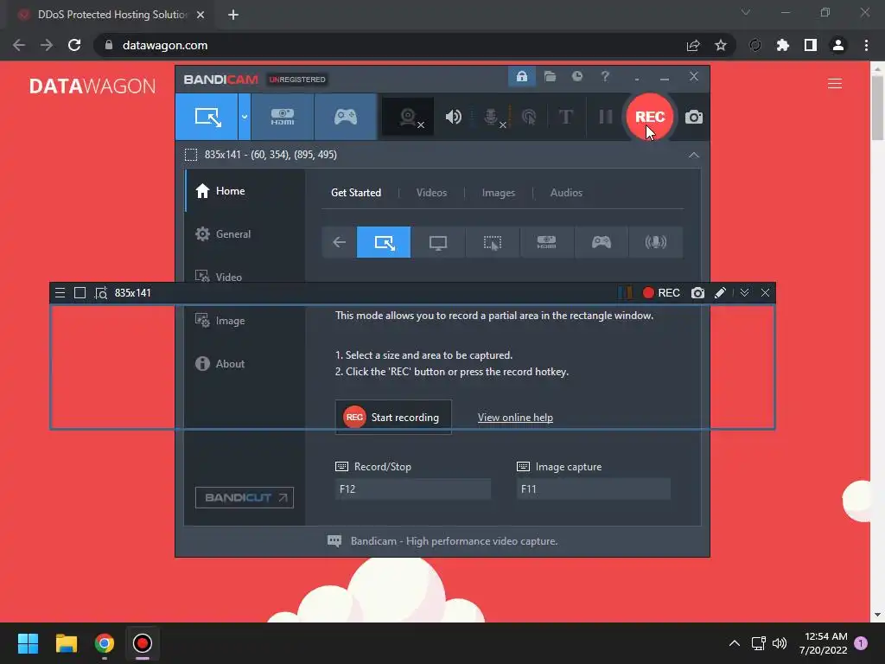
Task: Capture screenshot with main camera icon
Action: pos(694,117)
